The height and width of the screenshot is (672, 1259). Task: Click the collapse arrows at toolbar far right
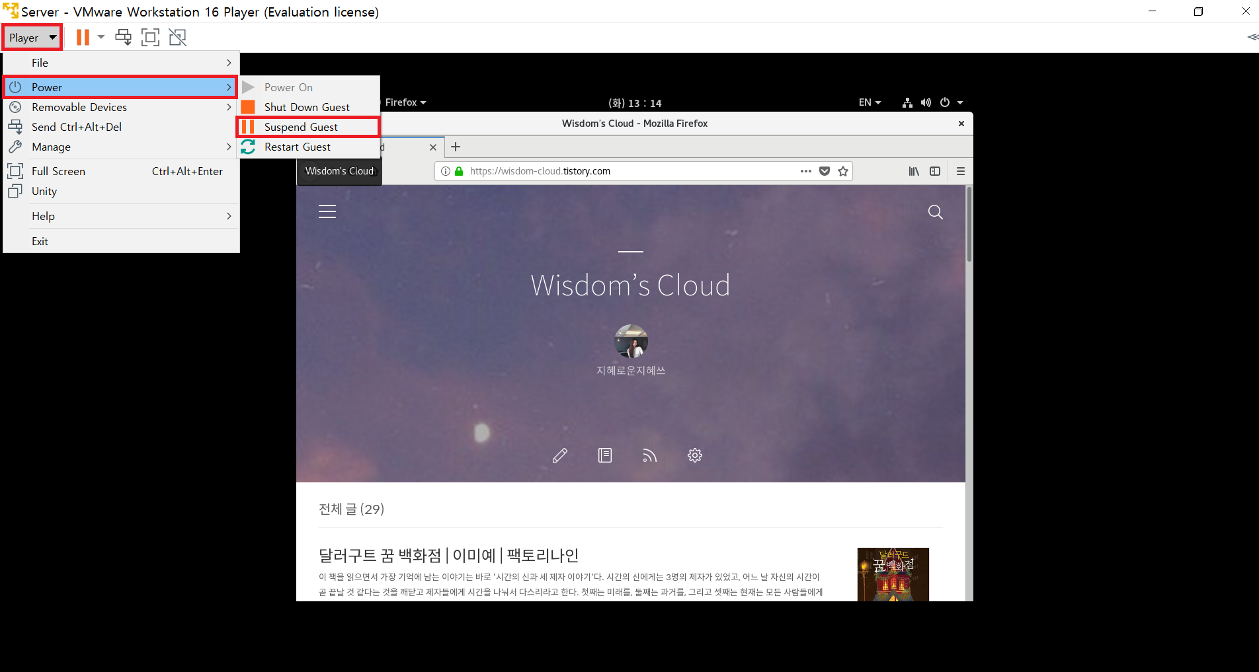1252,38
